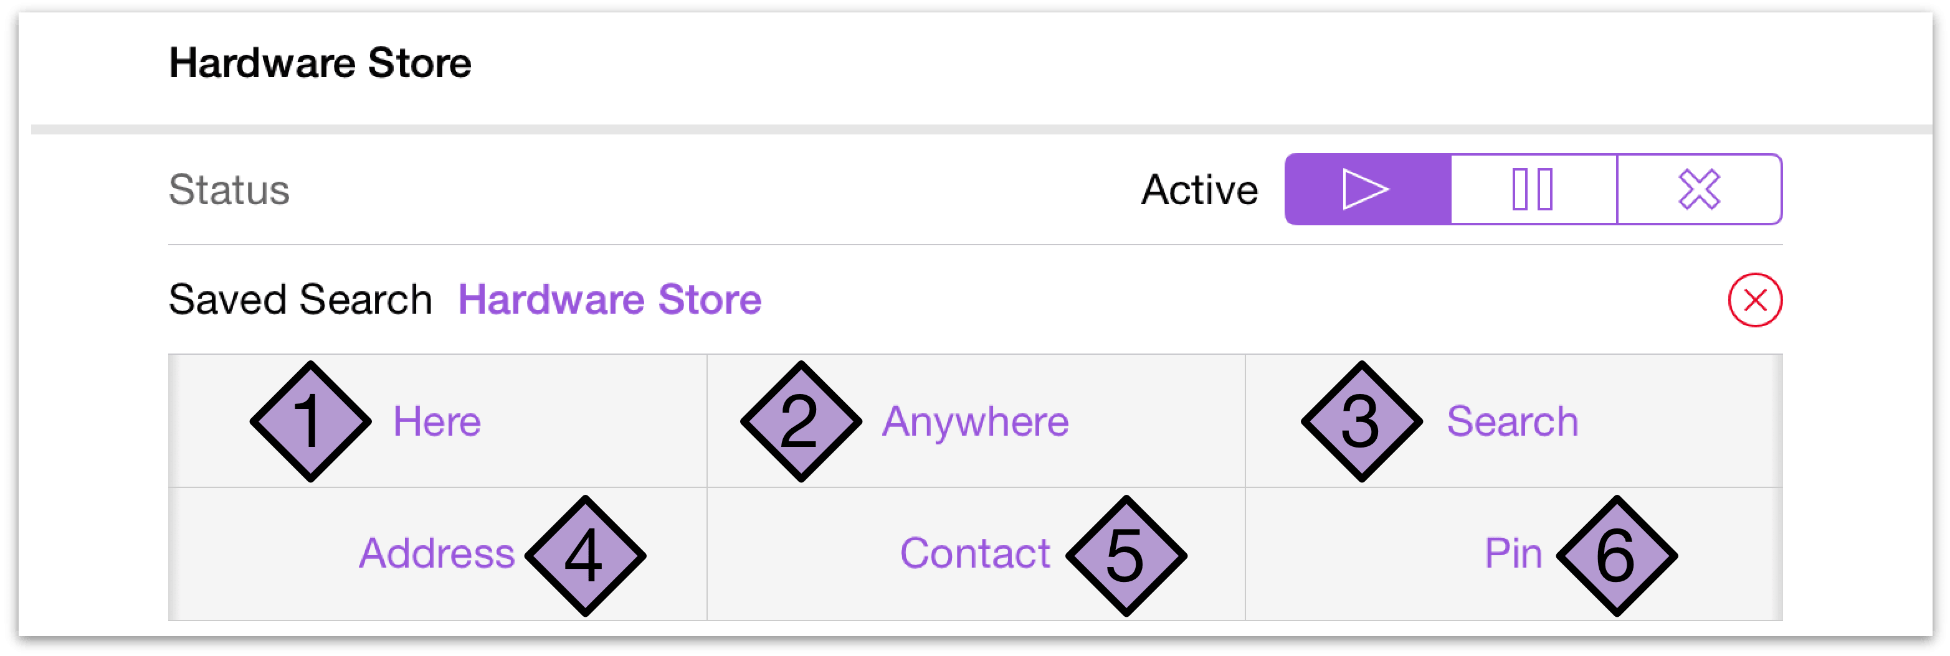Click the diamond marker numbered 6
Image resolution: width=1950 pixels, height=656 pixels.
tap(1616, 556)
